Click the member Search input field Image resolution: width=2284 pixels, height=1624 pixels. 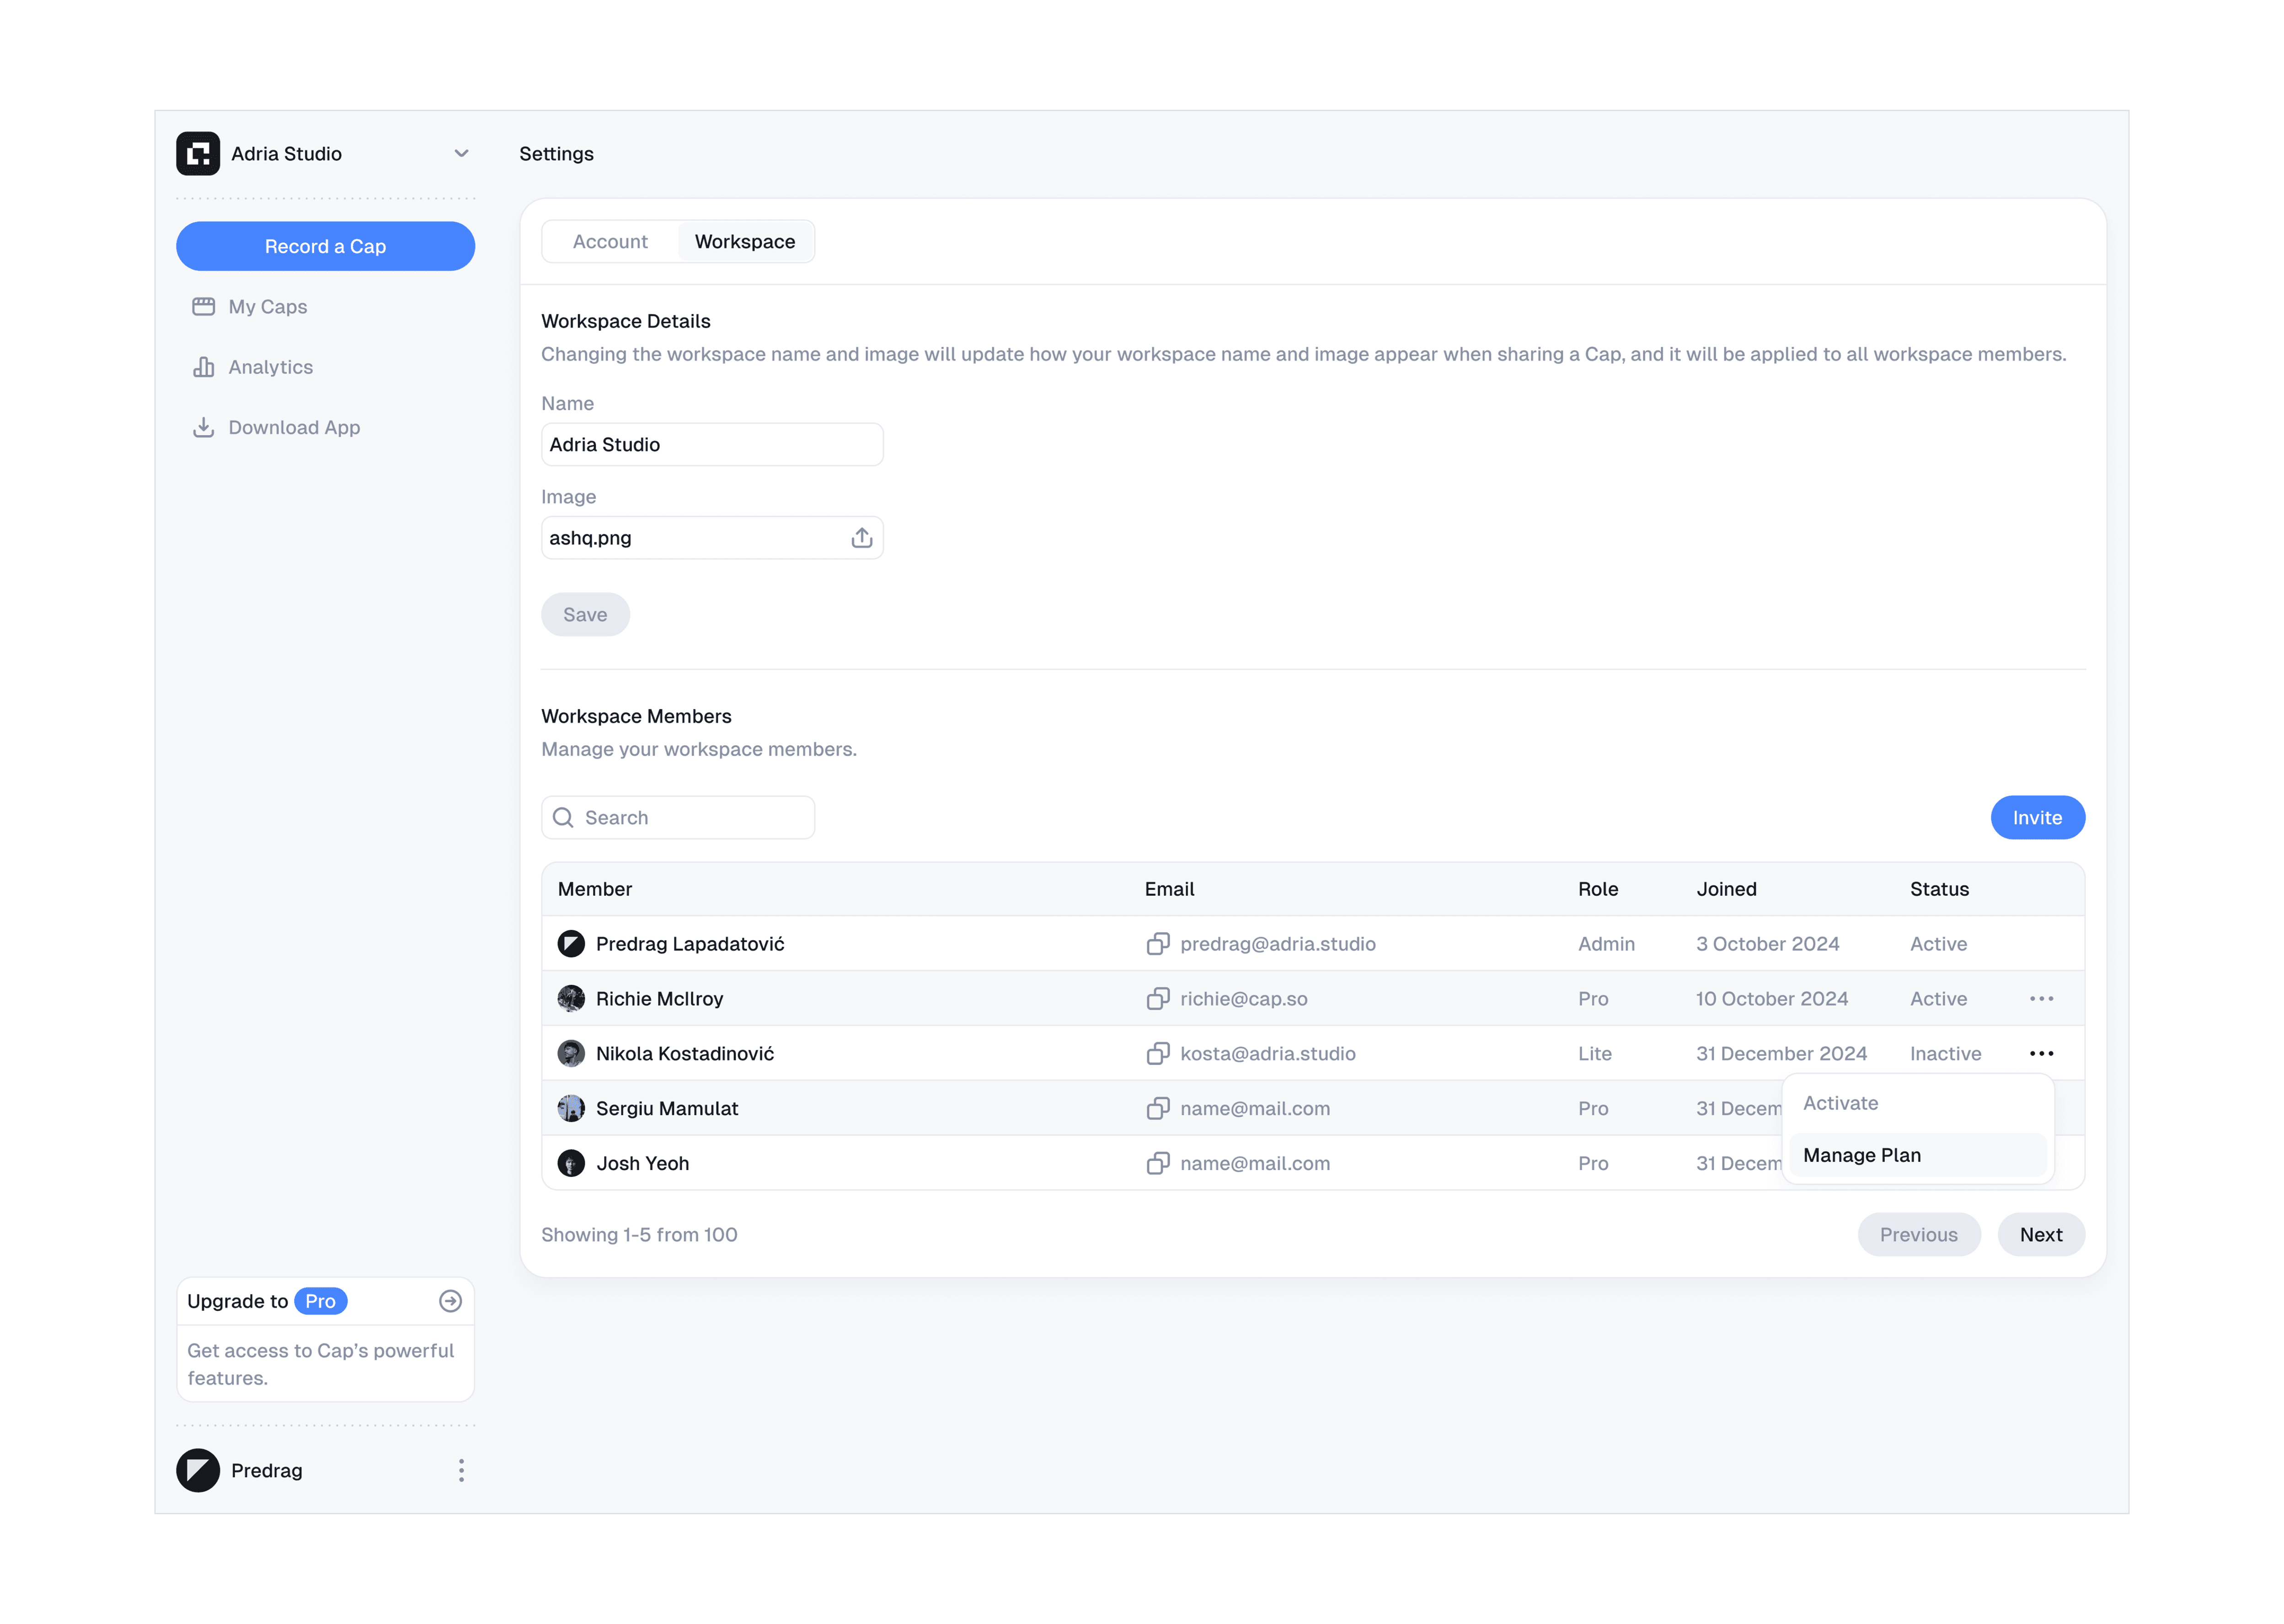coord(690,817)
